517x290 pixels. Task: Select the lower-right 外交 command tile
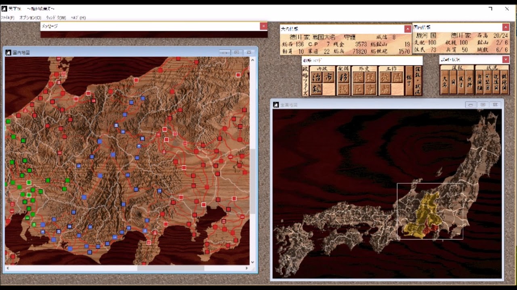pos(370,89)
